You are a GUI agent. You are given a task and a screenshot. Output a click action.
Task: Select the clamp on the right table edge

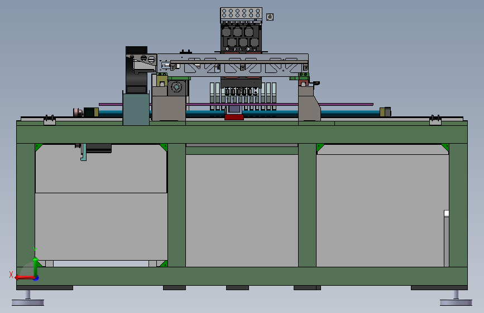(x=435, y=120)
